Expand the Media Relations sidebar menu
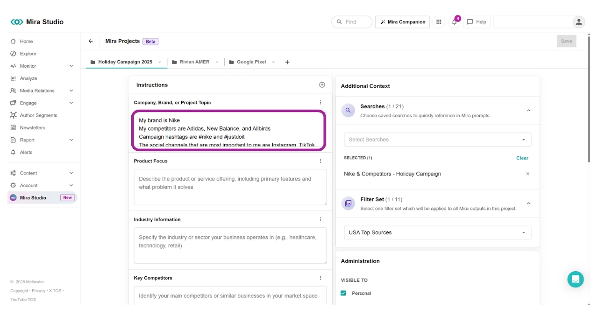Image resolution: width=598 pixels, height=322 pixels. coord(71,91)
